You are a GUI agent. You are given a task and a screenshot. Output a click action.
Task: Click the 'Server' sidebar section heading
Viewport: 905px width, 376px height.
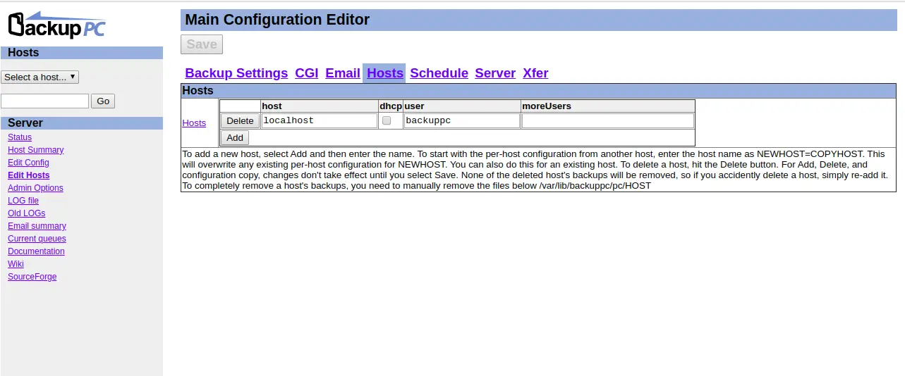[x=25, y=123]
